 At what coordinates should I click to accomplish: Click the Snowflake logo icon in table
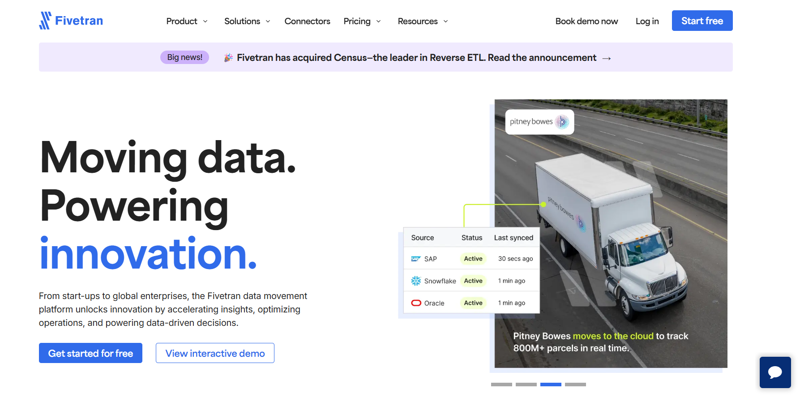(416, 281)
